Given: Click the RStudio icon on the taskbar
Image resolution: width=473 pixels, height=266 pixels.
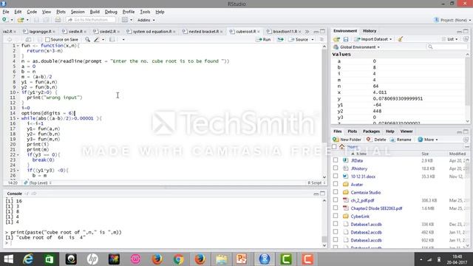Looking at the screenshot, I should tap(265, 259).
